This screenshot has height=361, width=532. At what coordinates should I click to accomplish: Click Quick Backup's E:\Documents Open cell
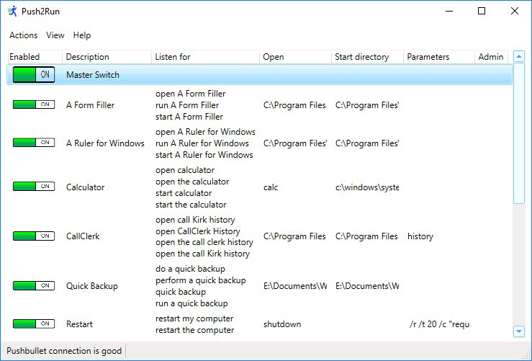pos(295,286)
